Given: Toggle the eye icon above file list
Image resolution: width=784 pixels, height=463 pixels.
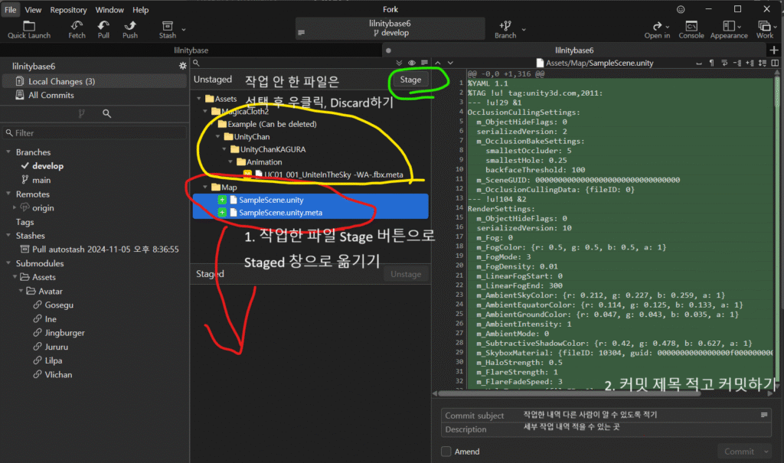Looking at the screenshot, I should pyautogui.click(x=412, y=63).
